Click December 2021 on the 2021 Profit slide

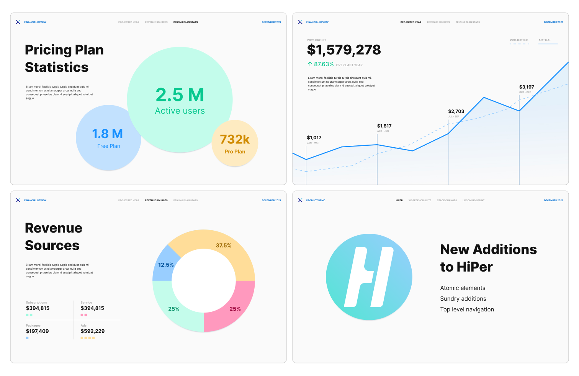[554, 22]
